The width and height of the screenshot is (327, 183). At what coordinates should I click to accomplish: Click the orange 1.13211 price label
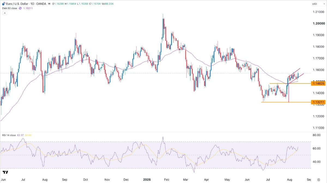(318, 102)
